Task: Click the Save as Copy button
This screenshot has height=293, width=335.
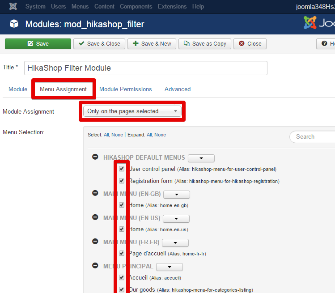Action: click(x=205, y=43)
